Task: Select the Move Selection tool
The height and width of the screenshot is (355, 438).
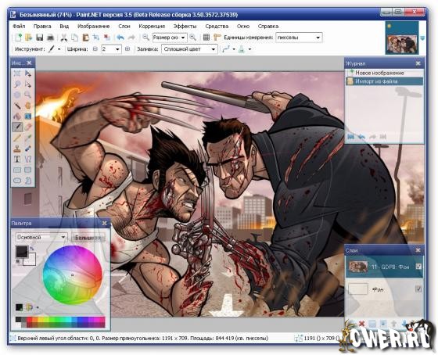Action: tap(28, 84)
